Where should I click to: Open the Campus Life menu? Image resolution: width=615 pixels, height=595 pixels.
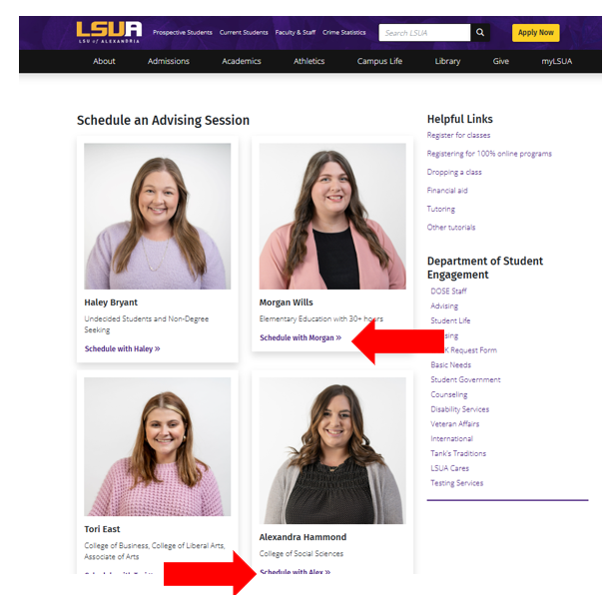tap(379, 61)
